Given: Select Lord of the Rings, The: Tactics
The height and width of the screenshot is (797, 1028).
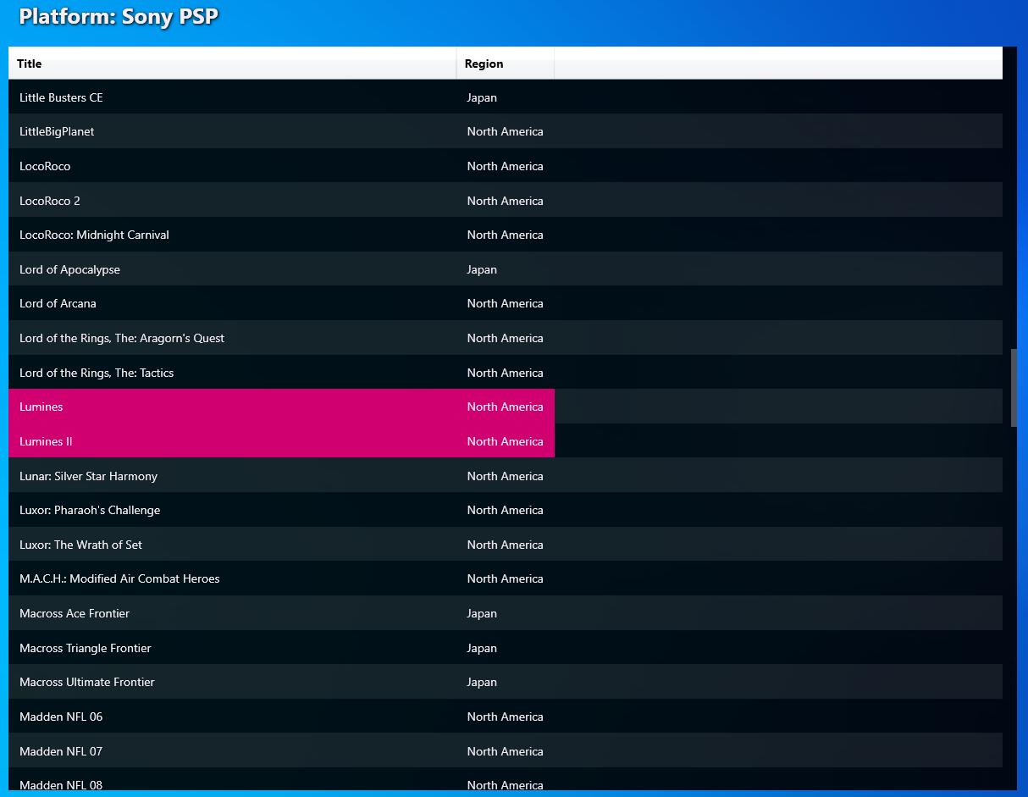Looking at the screenshot, I should click(x=97, y=373).
